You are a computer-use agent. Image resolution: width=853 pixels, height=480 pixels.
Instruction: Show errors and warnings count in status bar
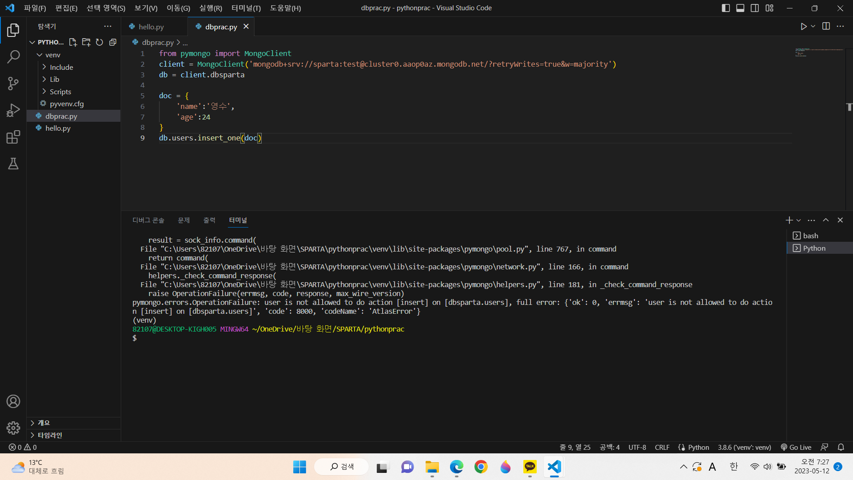[x=23, y=447]
